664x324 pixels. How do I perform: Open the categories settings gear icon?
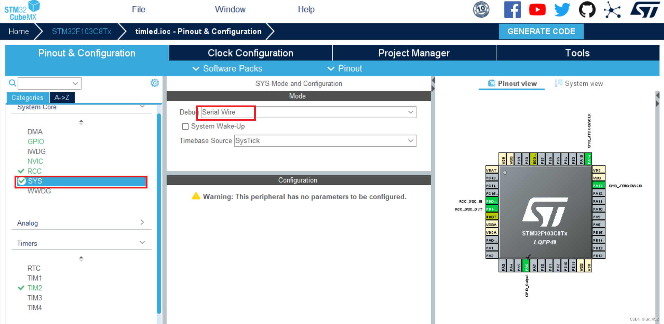(154, 83)
